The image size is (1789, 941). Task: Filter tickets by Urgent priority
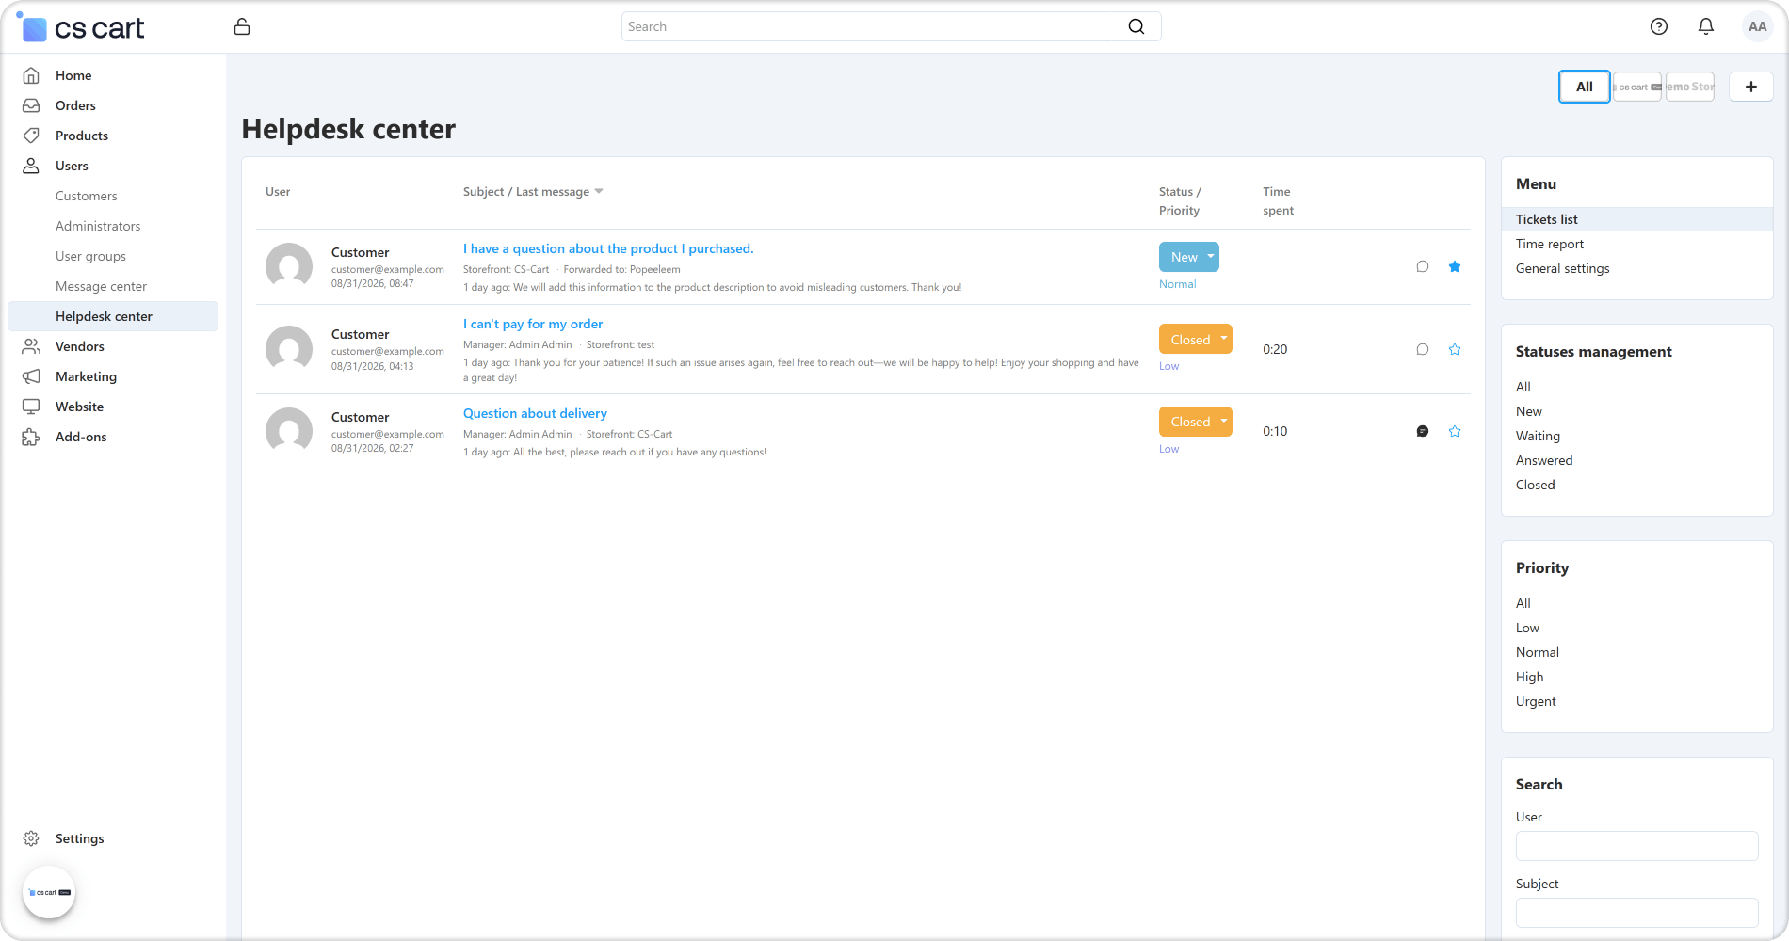(1536, 701)
